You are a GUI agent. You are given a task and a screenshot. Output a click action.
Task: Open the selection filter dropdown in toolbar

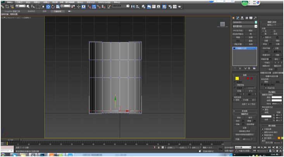coord(21,6)
